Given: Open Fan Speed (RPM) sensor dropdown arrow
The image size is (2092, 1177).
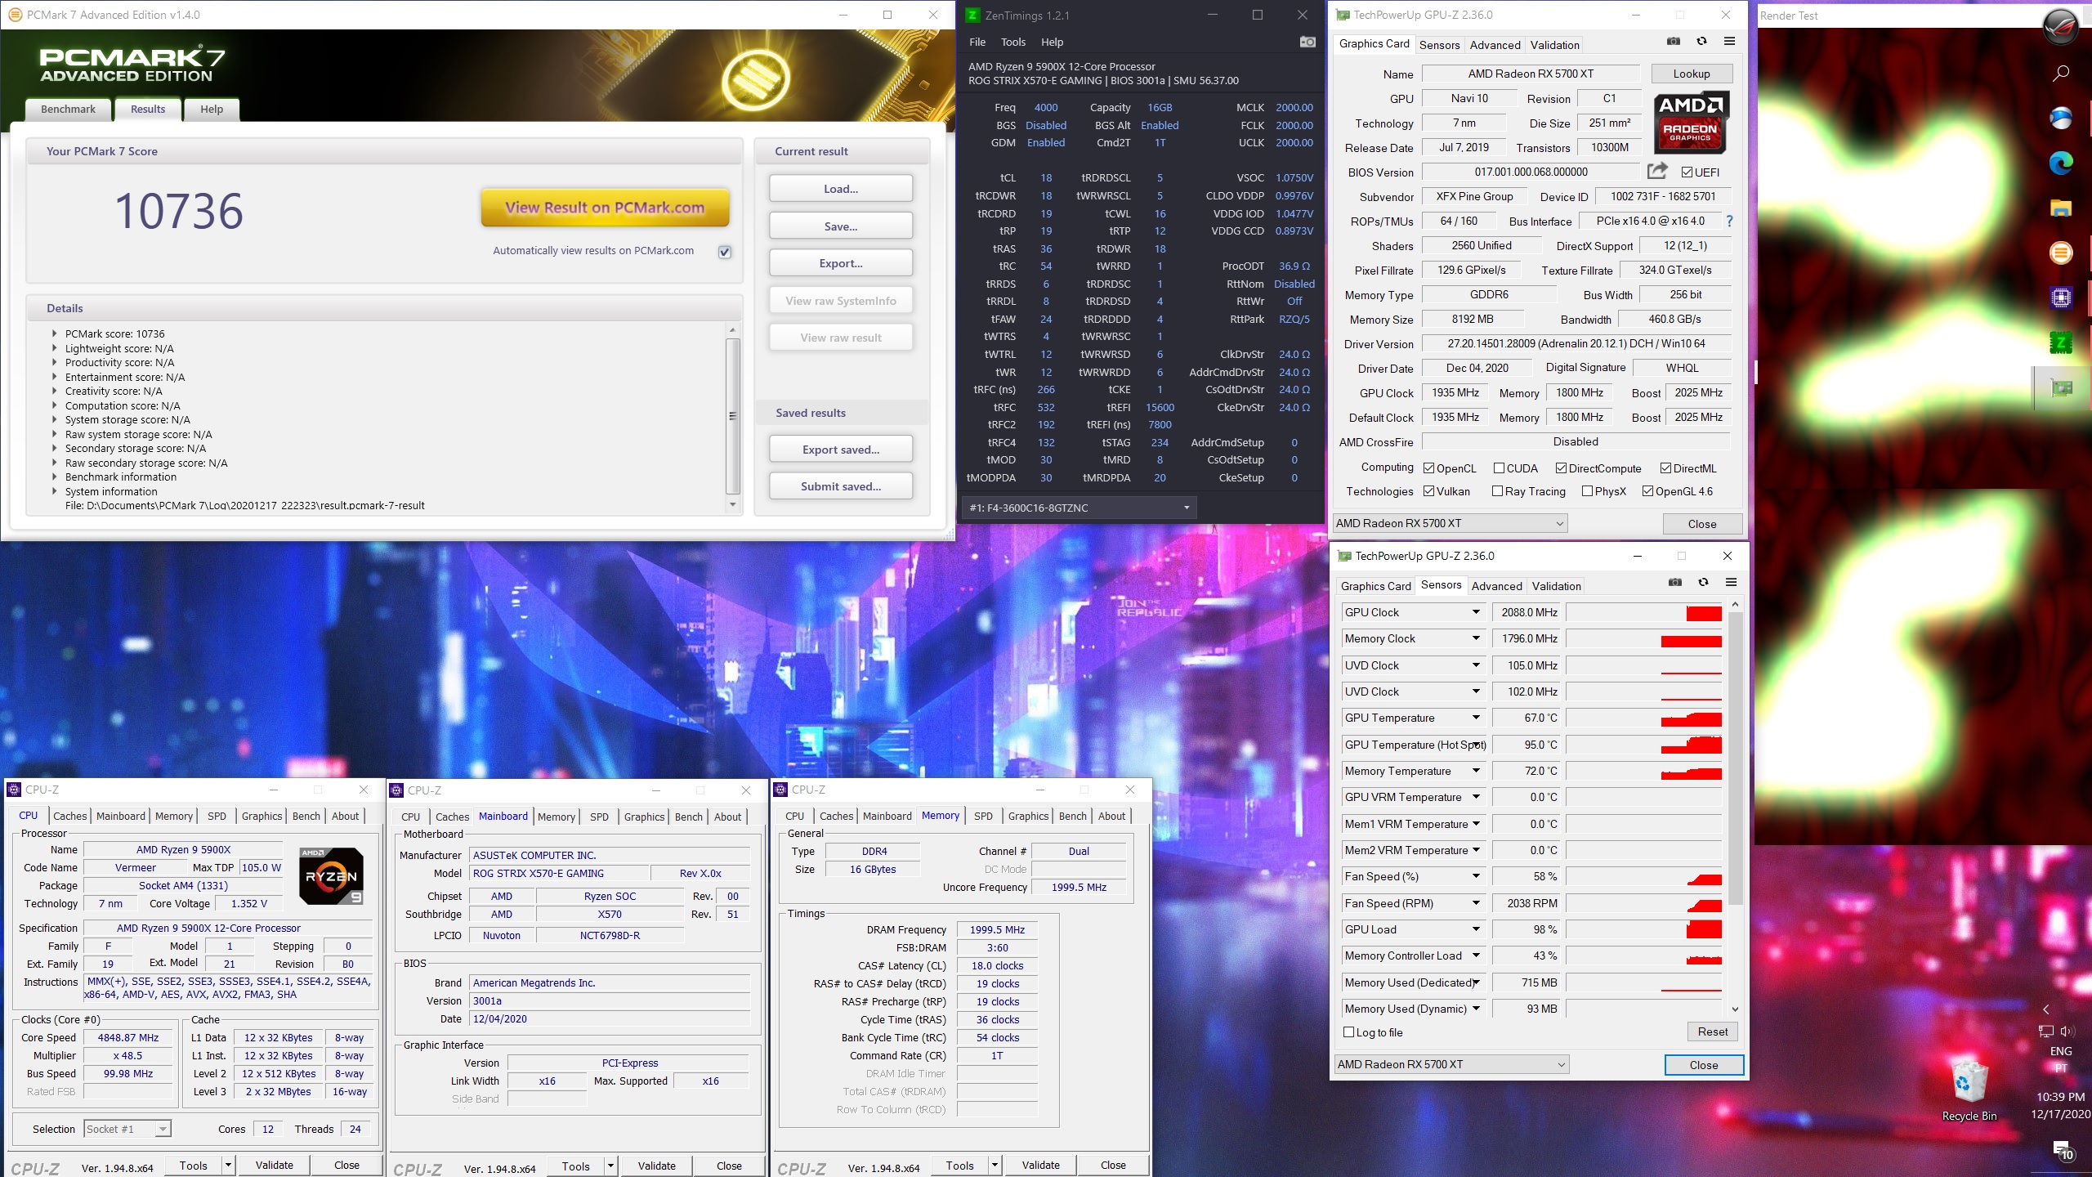Looking at the screenshot, I should (x=1476, y=902).
